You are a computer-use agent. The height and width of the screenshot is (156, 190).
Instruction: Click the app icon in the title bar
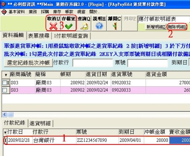pos(3,4)
